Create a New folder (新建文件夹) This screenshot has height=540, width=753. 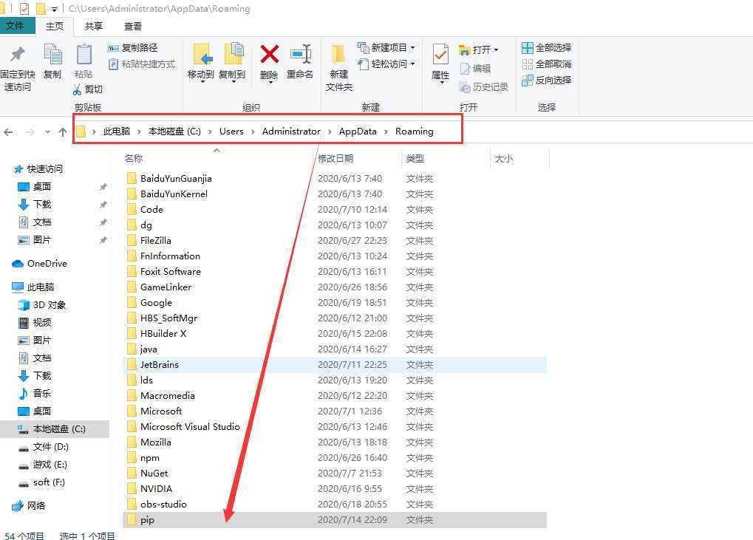coord(339,67)
